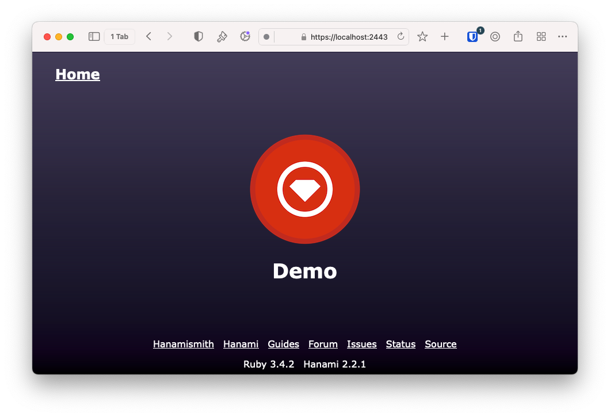
Task: Open the share sheet icon
Action: click(518, 37)
